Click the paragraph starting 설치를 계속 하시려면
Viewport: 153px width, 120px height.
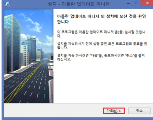click(x=101, y=57)
